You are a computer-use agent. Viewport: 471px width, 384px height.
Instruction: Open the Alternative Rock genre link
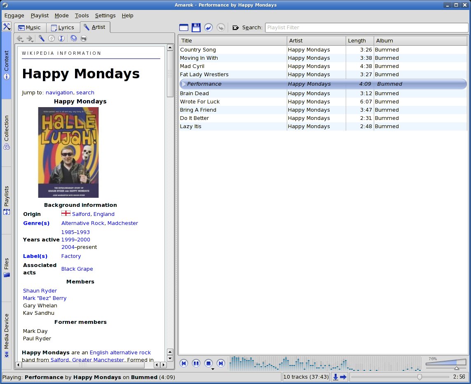[x=83, y=223]
